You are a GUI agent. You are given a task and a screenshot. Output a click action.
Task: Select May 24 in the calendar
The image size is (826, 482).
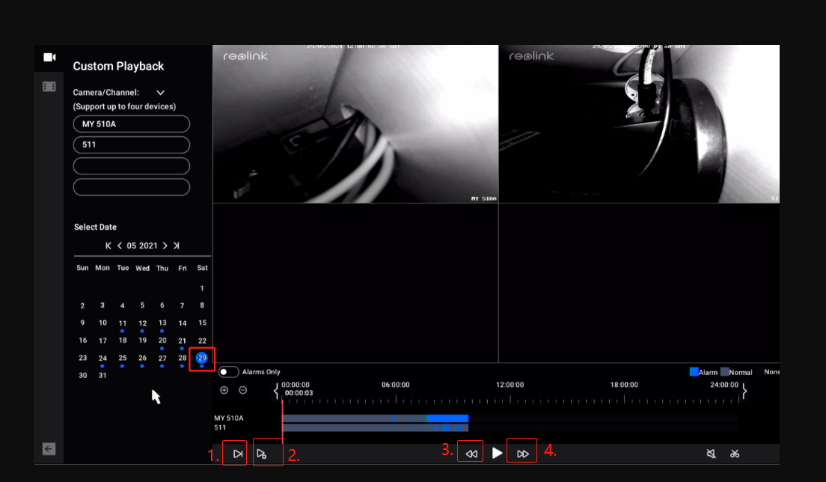tap(103, 359)
